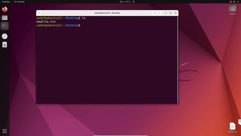Viewport: 241px width, 136px height.
Task: Click the terminal scrollbar
Action: 178,60
